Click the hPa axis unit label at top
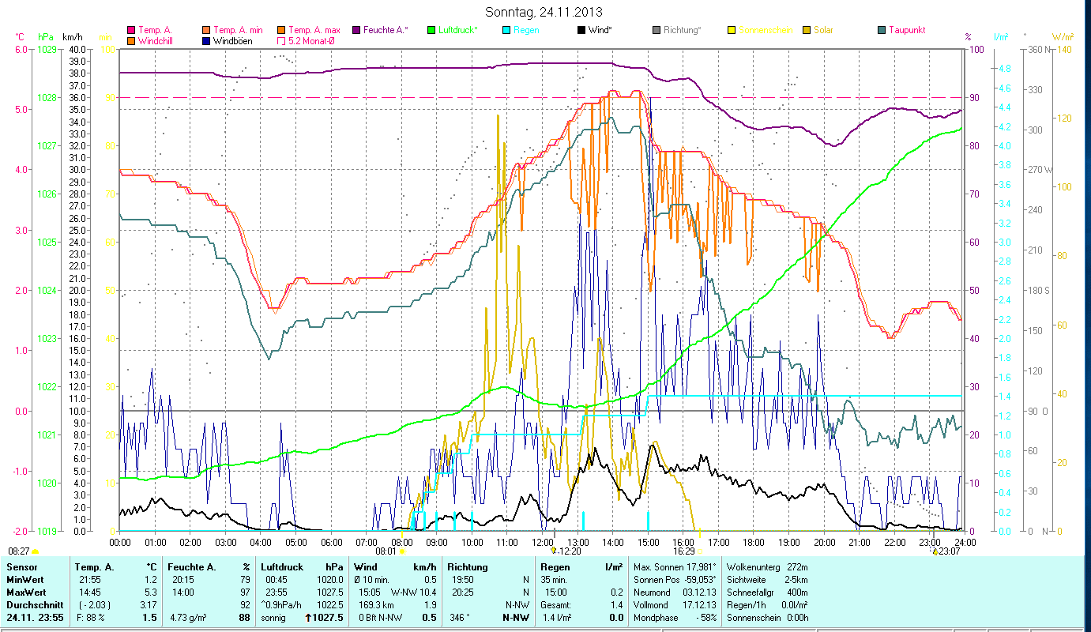 45,37
